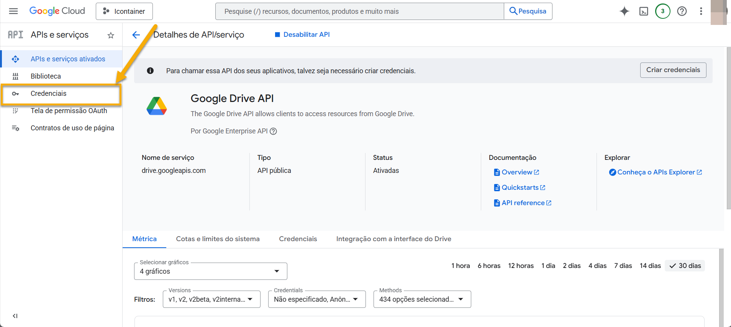Go back with the left arrow

point(136,35)
